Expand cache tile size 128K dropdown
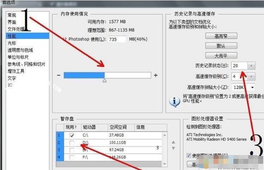264x170 pixels. coord(252,87)
